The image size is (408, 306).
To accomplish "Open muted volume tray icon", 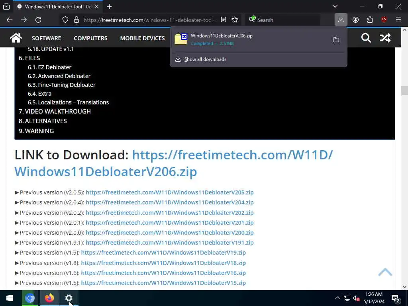I will tap(356, 298).
